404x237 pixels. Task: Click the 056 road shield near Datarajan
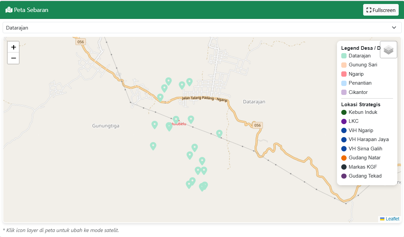click(x=257, y=125)
